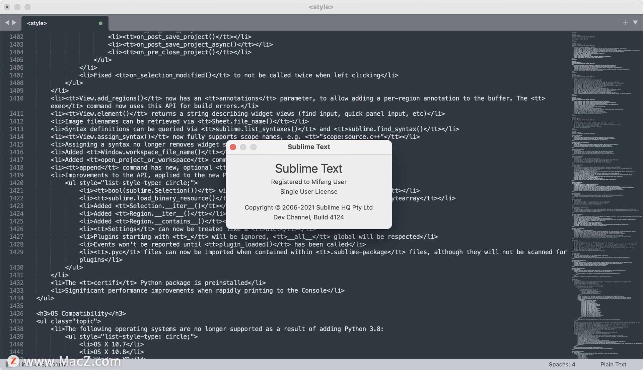Screen dimensions: 643x370
Task: Click the 'Sublime Text' dialog title bar
Action: point(309,147)
